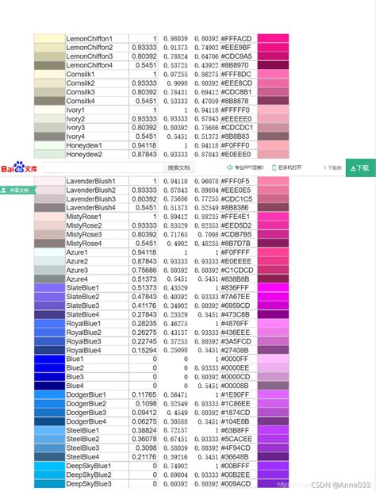Click the DeepSkyBlue1 color swatch
376x492 pixels.
pos(49,466)
